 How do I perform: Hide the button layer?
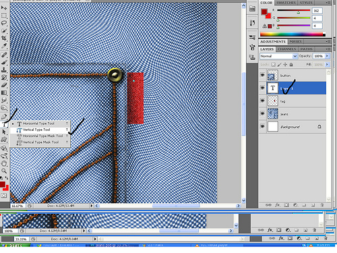[262, 75]
